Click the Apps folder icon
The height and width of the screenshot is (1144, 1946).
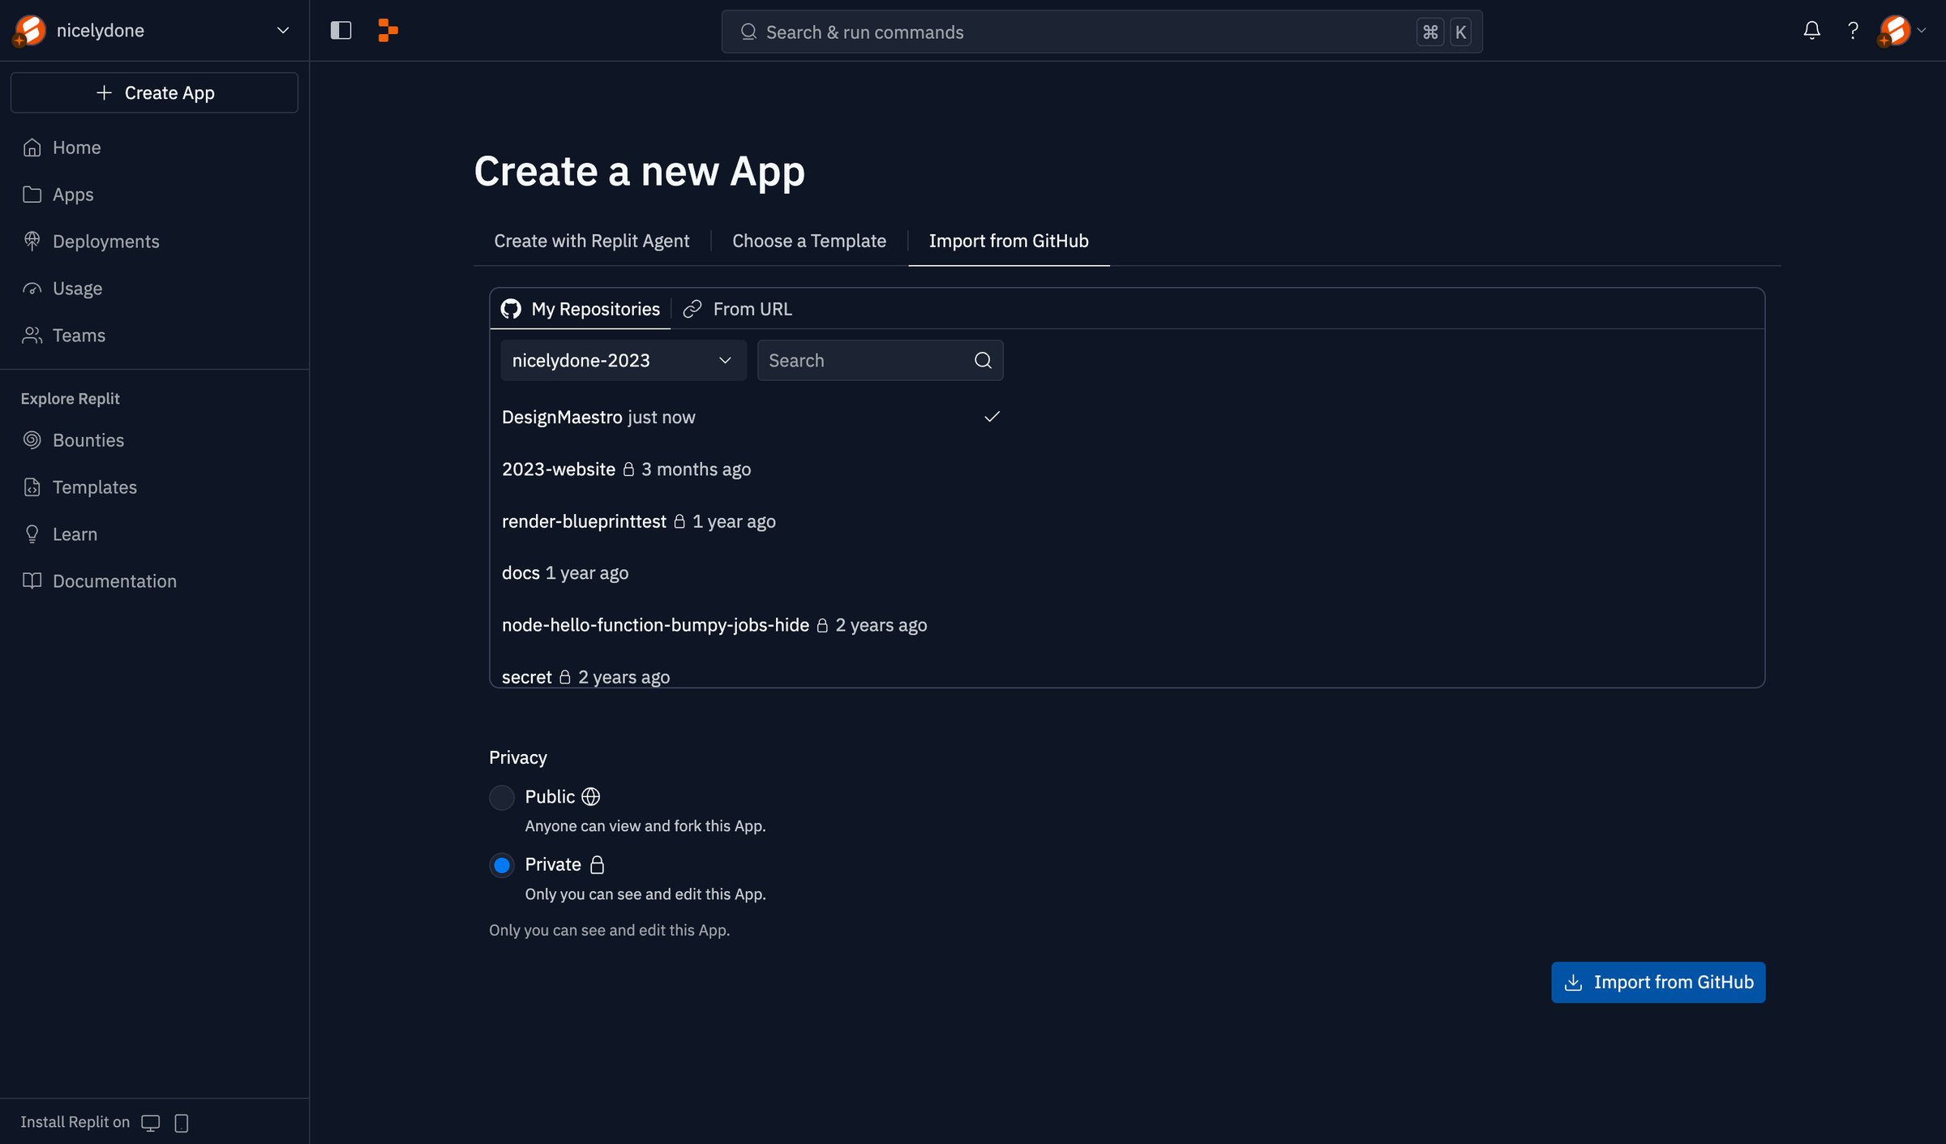(x=32, y=195)
